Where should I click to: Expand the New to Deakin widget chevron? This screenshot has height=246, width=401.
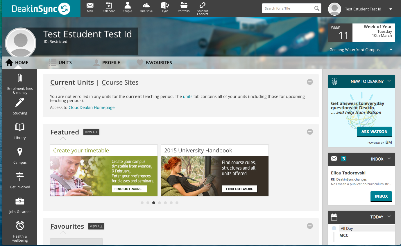(389, 81)
